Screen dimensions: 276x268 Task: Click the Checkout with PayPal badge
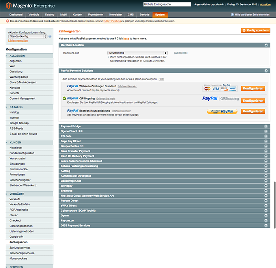coord(222,112)
